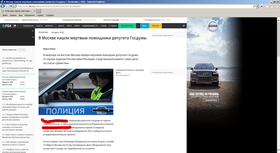Click the police car article photo
Viewport: 280px width, 153px height.
click(x=76, y=92)
